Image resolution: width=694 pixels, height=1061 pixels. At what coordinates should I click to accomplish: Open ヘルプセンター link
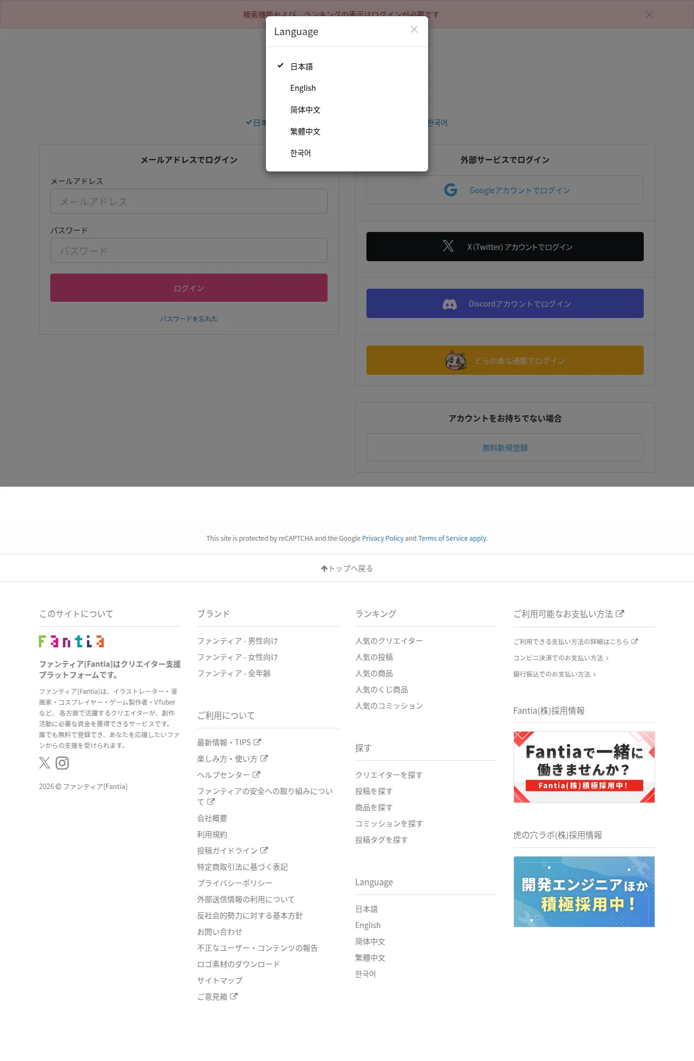pyautogui.click(x=229, y=775)
